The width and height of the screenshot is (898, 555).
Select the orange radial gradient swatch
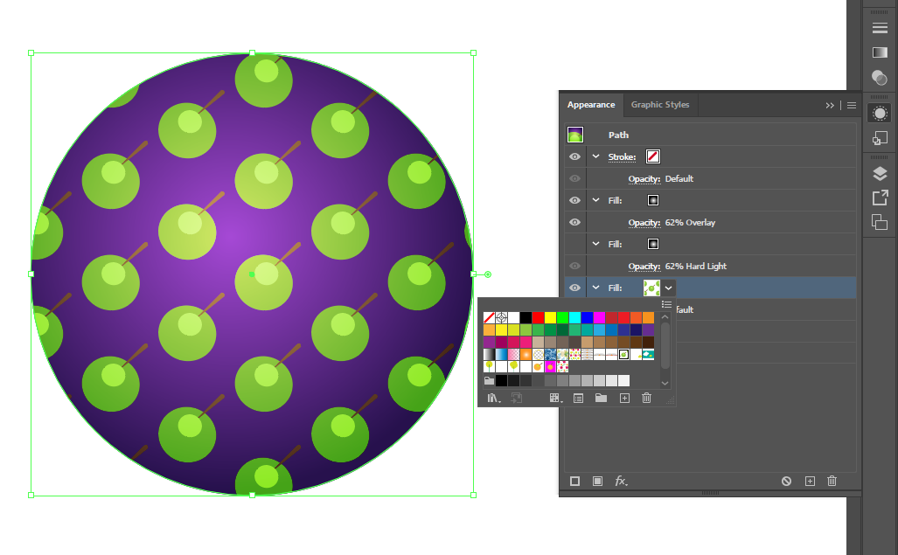click(526, 355)
